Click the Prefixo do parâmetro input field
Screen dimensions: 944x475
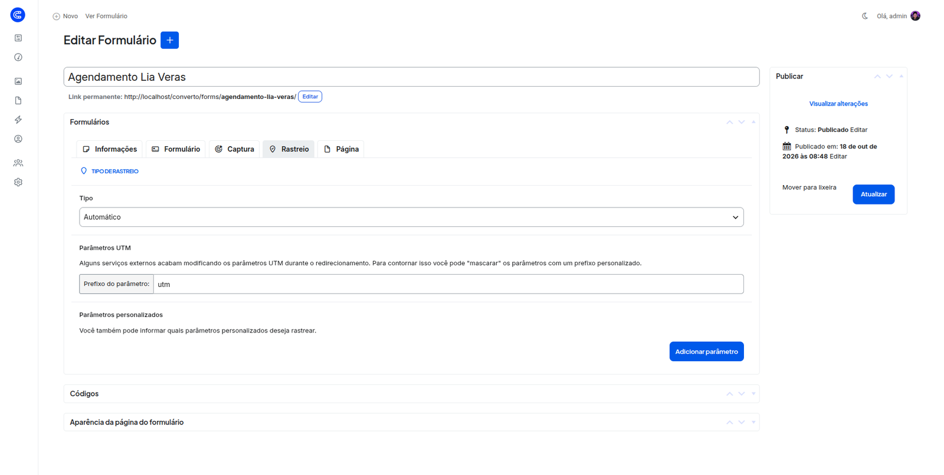click(x=448, y=284)
